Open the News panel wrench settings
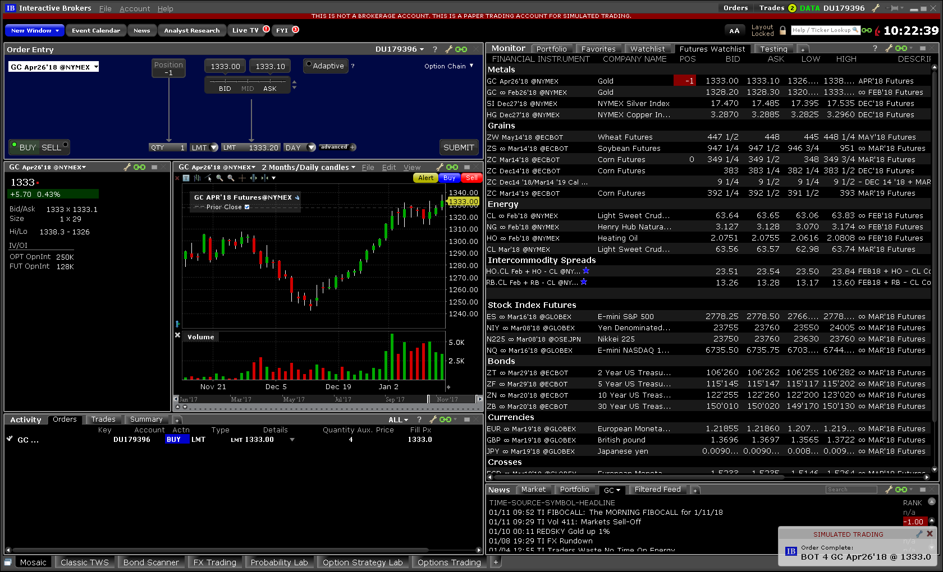The height and width of the screenshot is (572, 943). (889, 490)
